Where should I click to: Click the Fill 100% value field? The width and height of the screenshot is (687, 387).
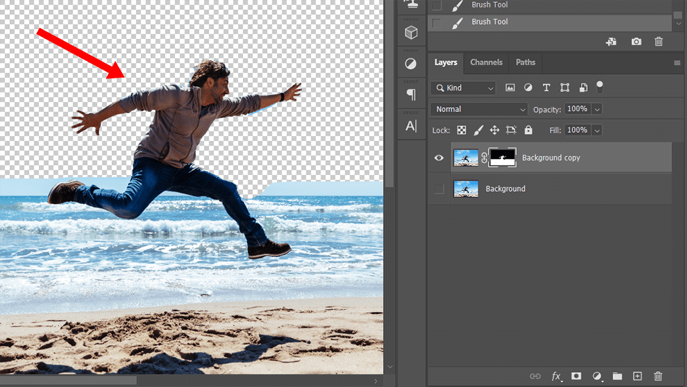point(578,130)
